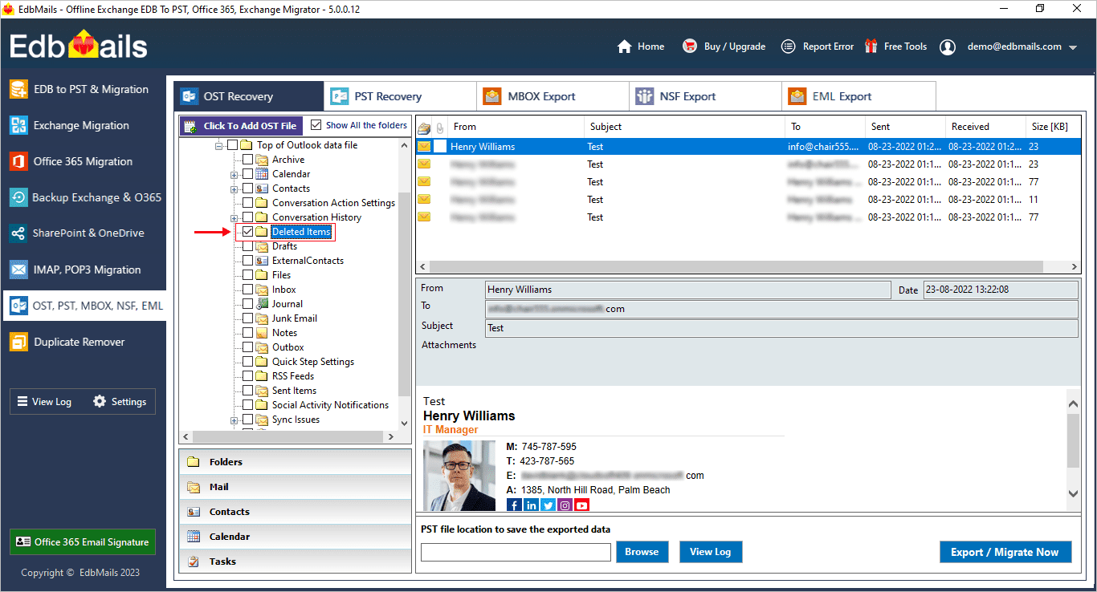Image resolution: width=1097 pixels, height=592 pixels.
Task: Tick checkbox of selected Henry Williams email
Action: (440, 147)
